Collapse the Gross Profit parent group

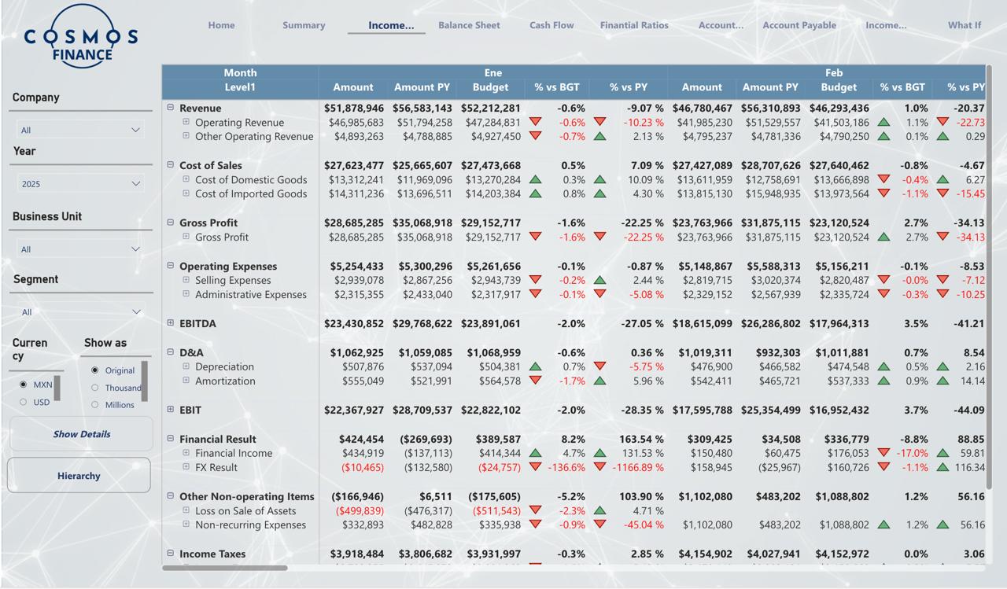pos(171,223)
